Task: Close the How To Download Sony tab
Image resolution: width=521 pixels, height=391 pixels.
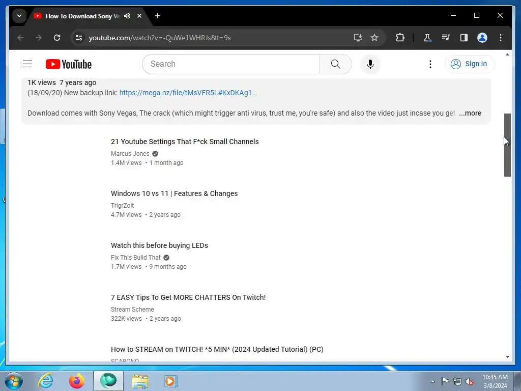Action: 139,16
